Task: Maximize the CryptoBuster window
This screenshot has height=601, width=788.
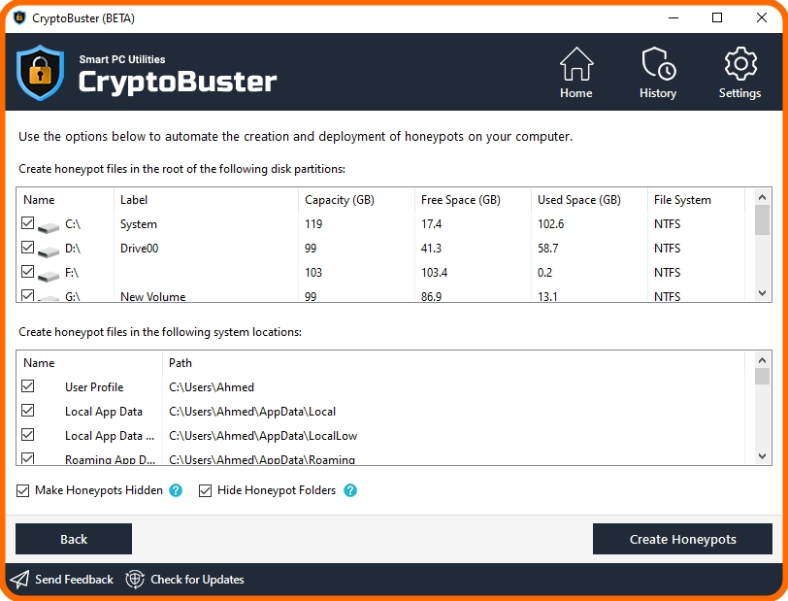Action: [717, 18]
